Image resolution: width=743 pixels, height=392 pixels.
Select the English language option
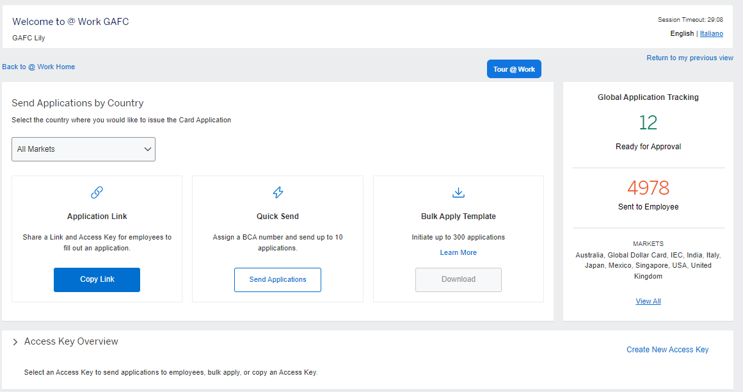(682, 33)
